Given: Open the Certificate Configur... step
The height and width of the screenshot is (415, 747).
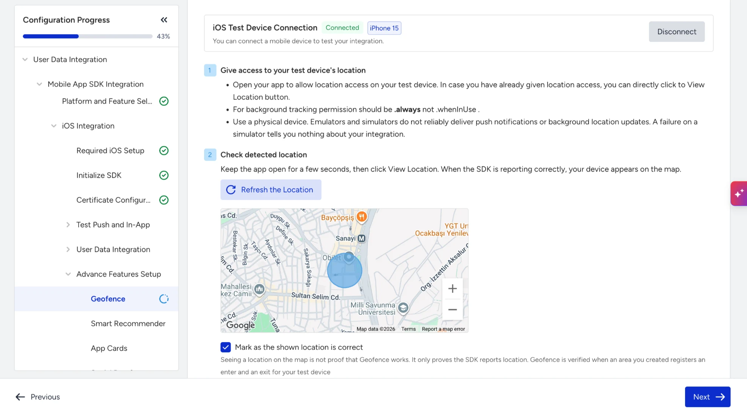Looking at the screenshot, I should (113, 200).
